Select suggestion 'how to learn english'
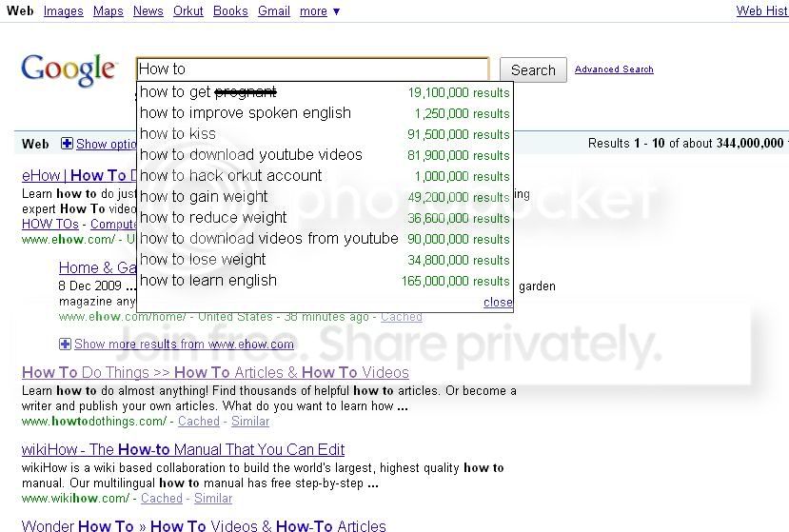 (325, 281)
